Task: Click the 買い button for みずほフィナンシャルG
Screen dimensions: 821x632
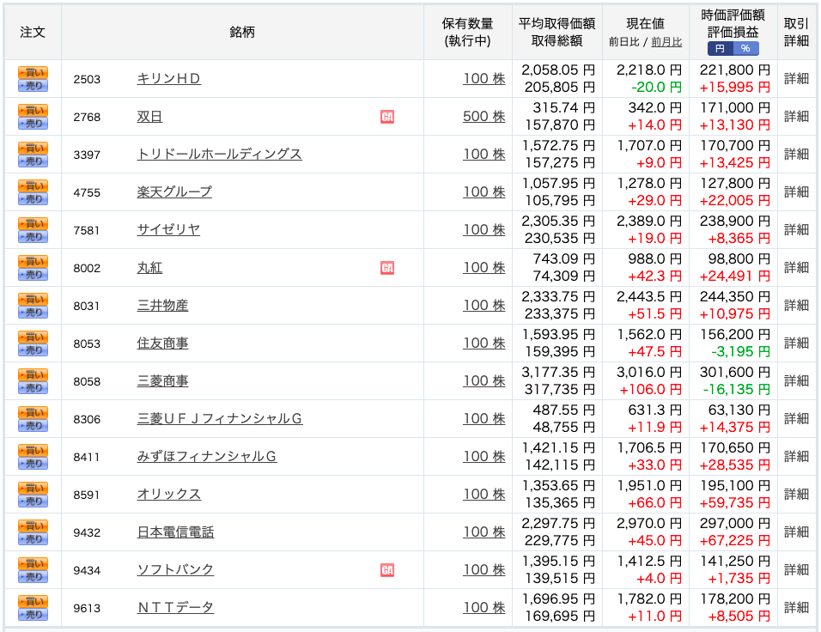Action: coord(33,450)
